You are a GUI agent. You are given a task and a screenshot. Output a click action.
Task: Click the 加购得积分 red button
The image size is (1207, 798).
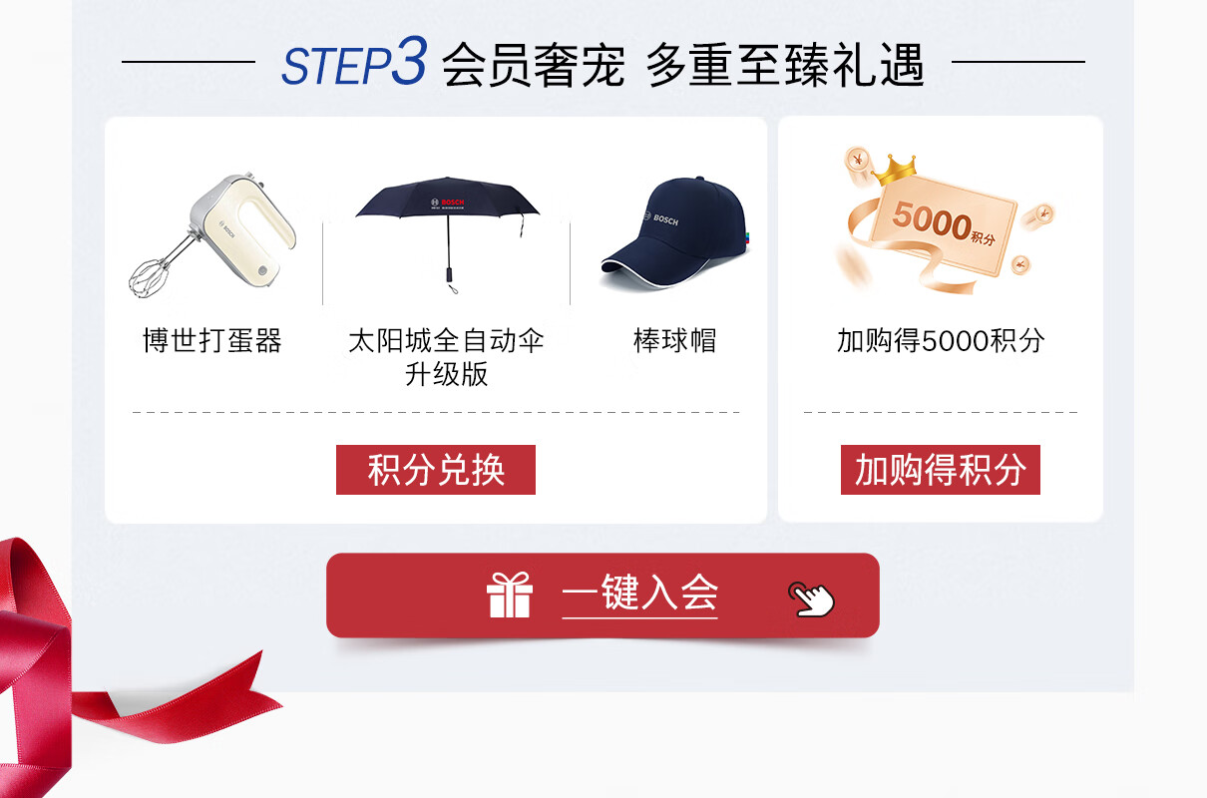pos(941,470)
